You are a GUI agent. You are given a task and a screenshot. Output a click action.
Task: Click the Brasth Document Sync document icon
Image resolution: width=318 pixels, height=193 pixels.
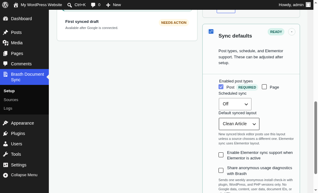click(5, 74)
